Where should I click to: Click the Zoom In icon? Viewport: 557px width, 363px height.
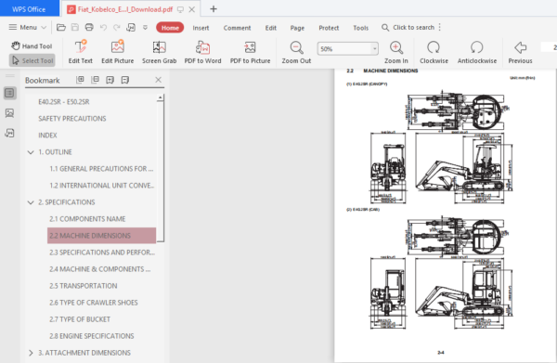click(x=396, y=47)
